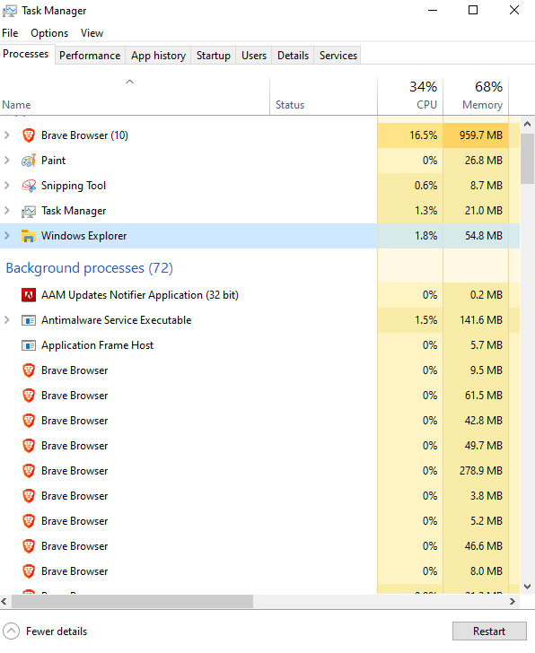Expand the Brave Browser (10) group

click(x=6, y=135)
